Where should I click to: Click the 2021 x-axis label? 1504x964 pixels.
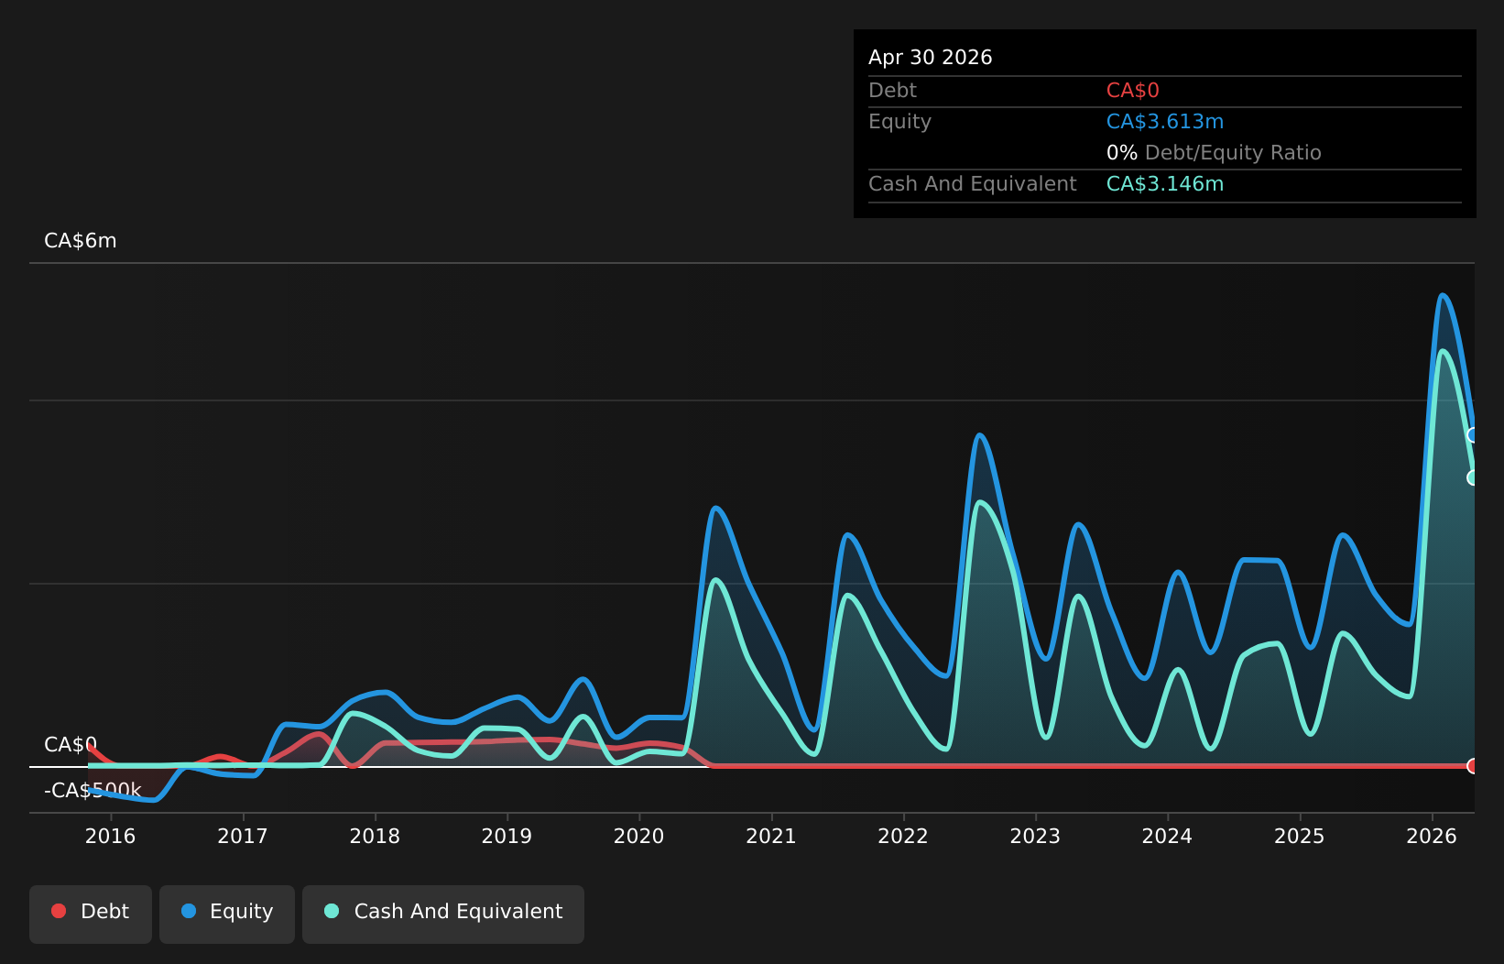coord(771,836)
